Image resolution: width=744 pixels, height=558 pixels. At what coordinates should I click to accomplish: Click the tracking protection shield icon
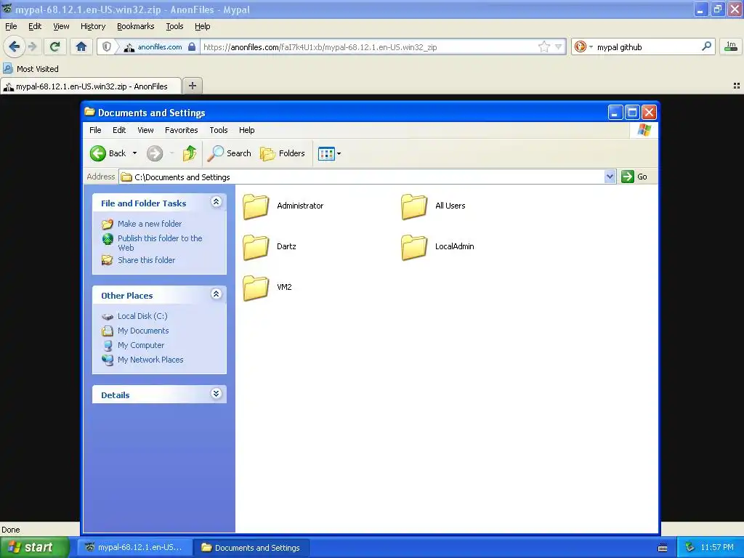tap(107, 46)
